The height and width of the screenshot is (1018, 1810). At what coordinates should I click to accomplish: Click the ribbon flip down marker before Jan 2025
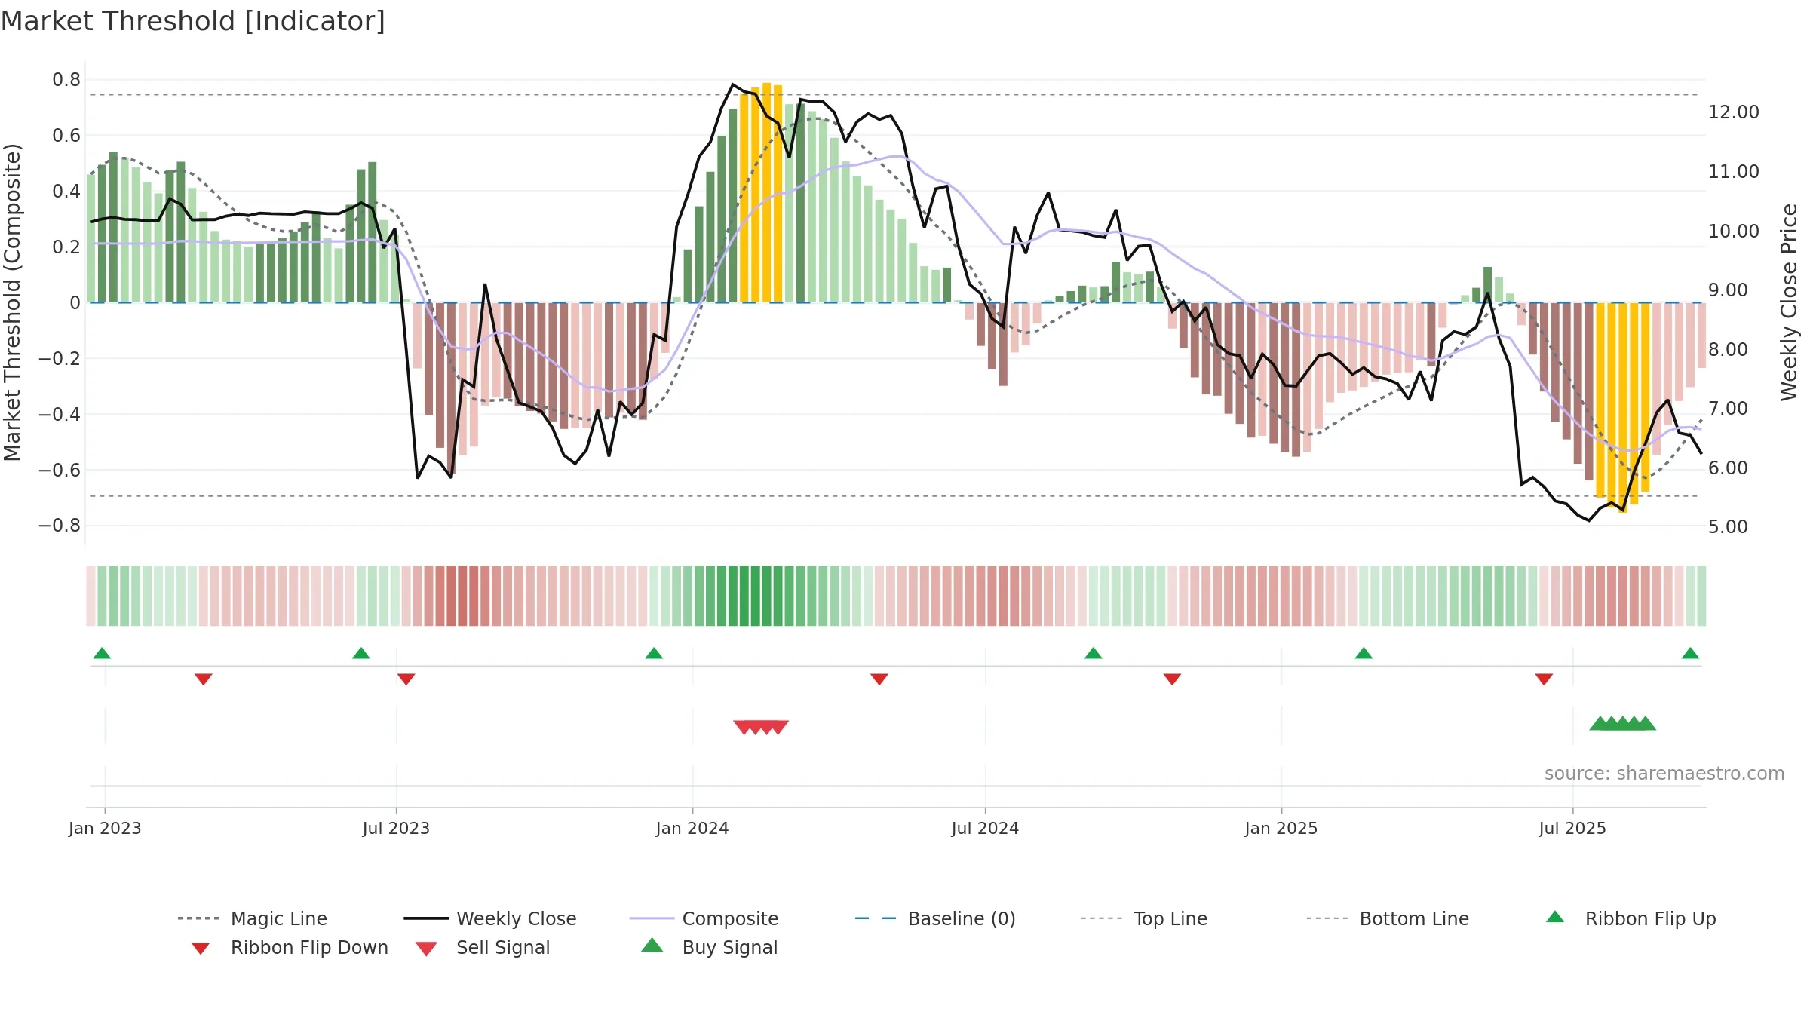(1172, 679)
